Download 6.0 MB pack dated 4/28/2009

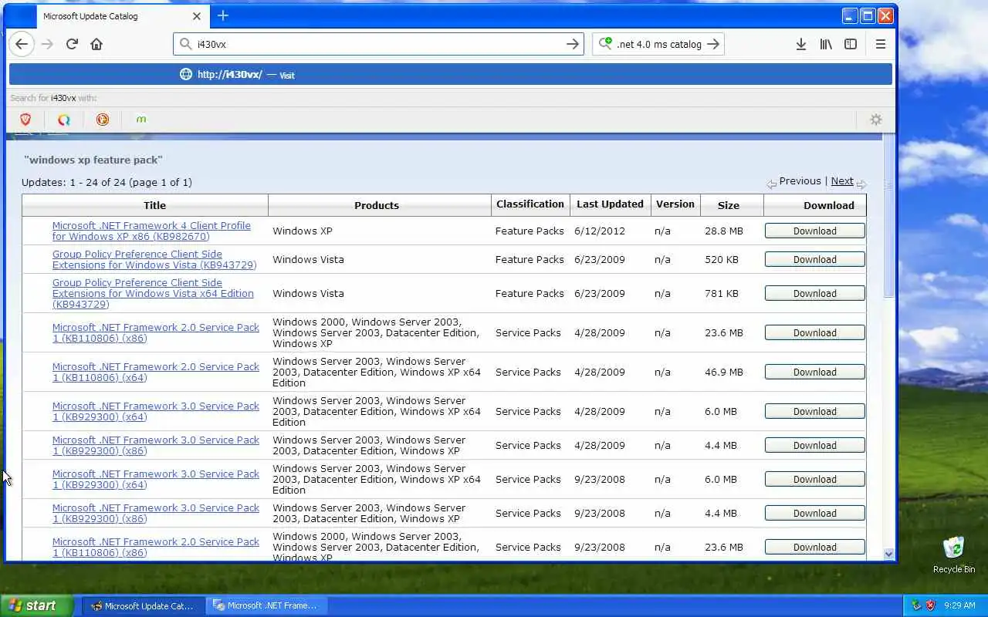(x=814, y=411)
